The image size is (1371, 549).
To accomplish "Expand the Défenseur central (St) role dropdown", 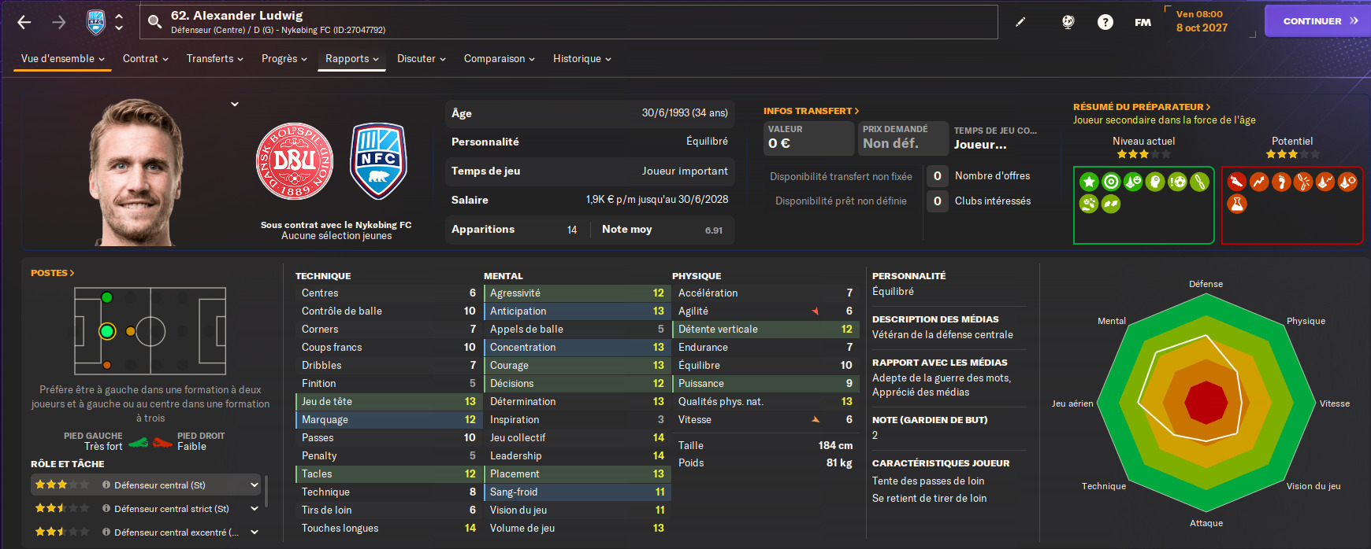I will 255,485.
